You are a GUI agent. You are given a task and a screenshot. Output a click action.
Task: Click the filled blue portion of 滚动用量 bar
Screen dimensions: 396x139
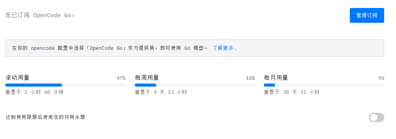coord(34,85)
